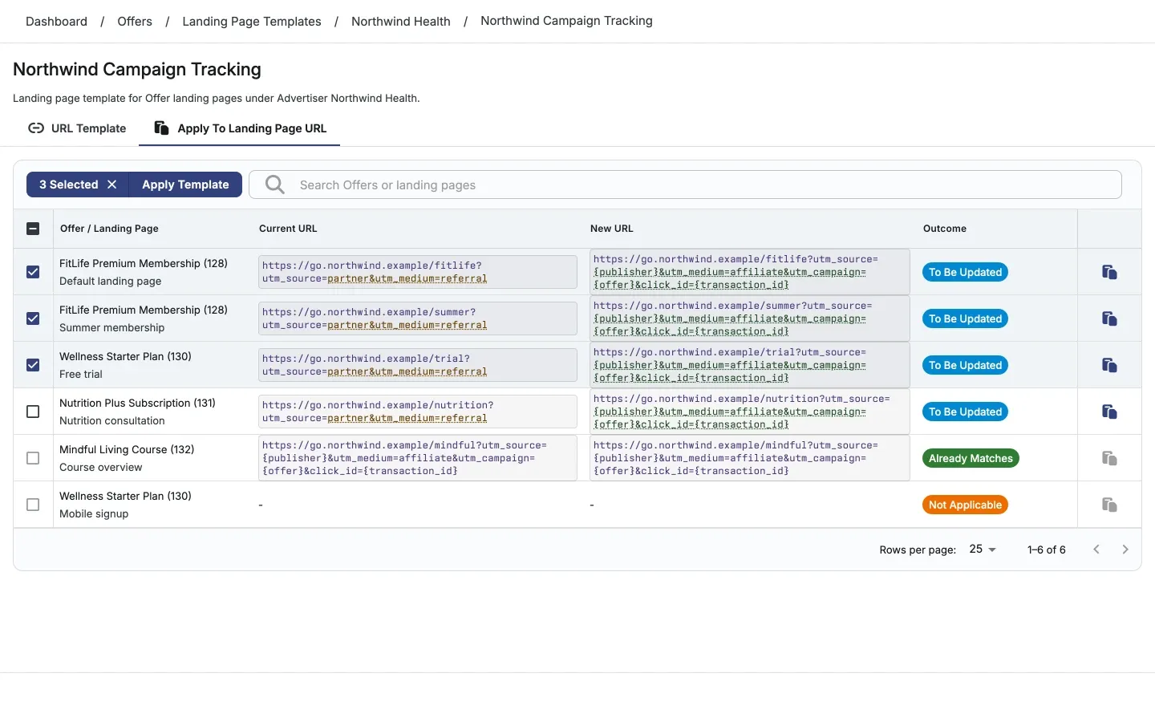The width and height of the screenshot is (1155, 722).
Task: Click new URL for Mindful Living Course
Action: coord(750,458)
